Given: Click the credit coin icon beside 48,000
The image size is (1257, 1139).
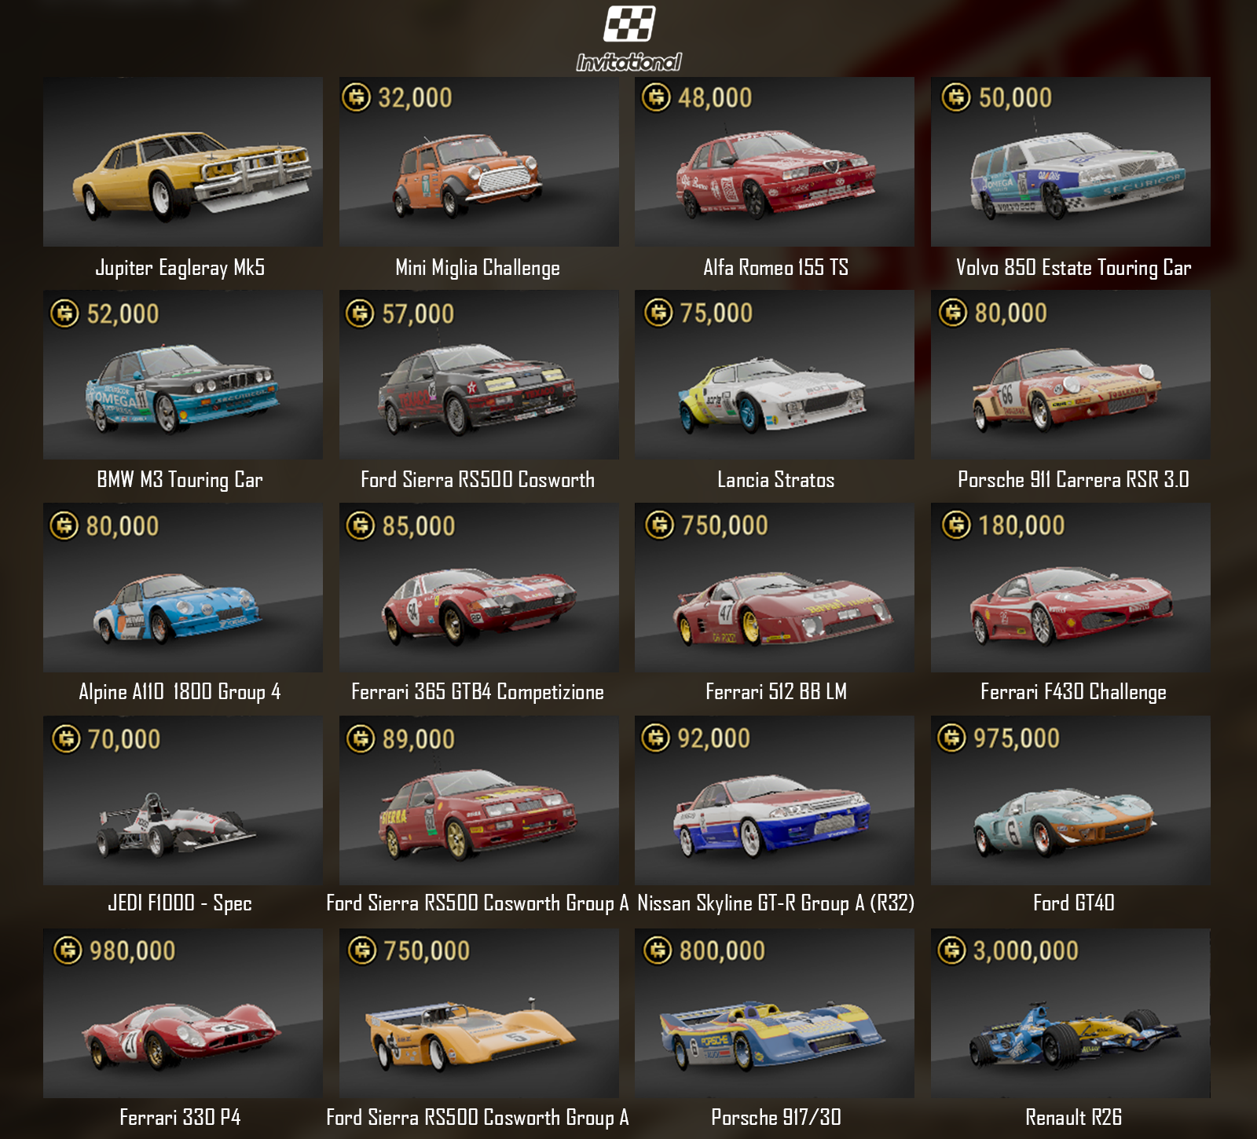Looking at the screenshot, I should 656,97.
